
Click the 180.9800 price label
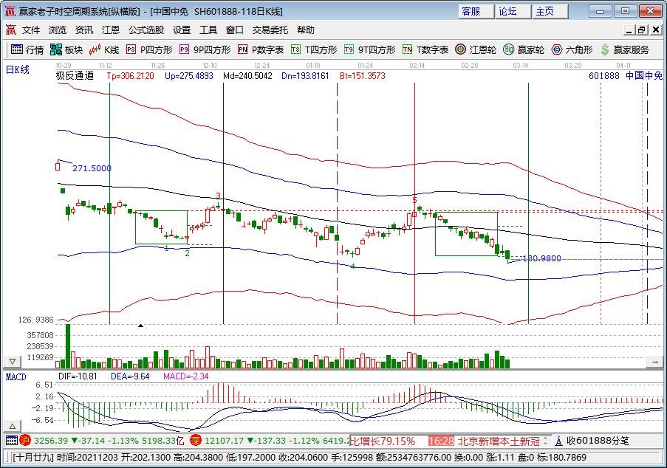pyautogui.click(x=541, y=258)
